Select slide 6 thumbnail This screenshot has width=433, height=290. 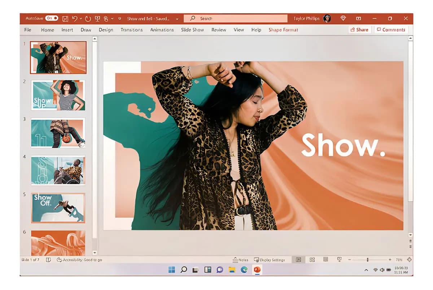[x=58, y=243]
